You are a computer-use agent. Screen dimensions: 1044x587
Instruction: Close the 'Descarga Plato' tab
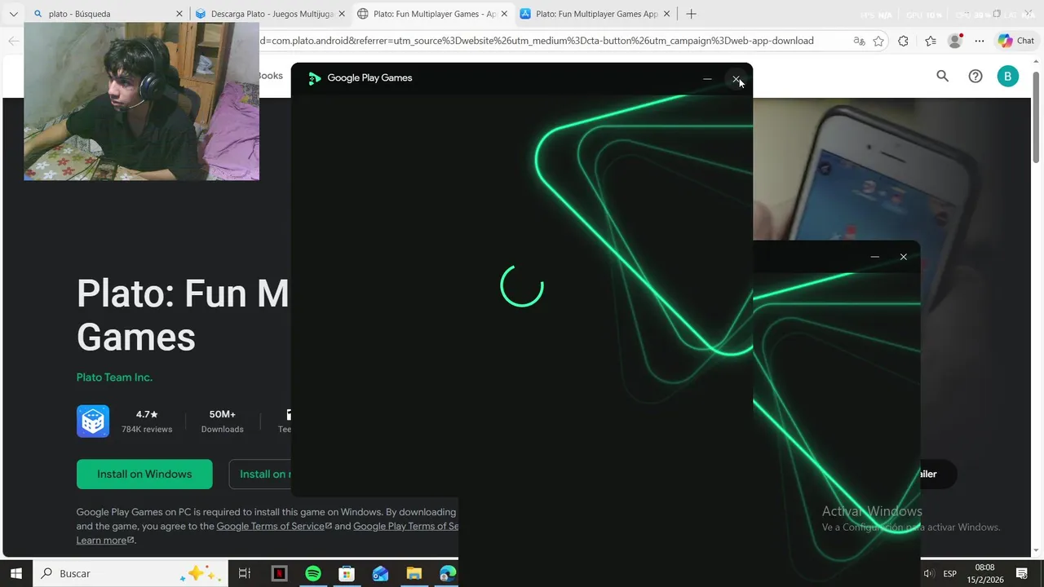[342, 14]
